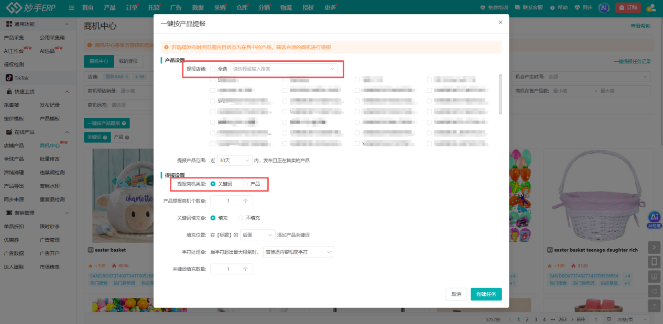Click the TikTok icon in sidebar
The height and width of the screenshot is (324, 663).
click(9, 78)
